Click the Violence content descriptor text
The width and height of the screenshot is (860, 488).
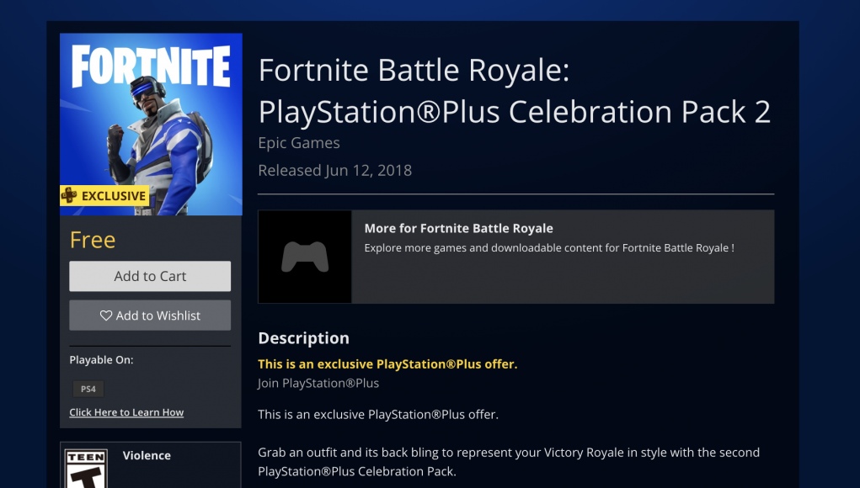(147, 455)
